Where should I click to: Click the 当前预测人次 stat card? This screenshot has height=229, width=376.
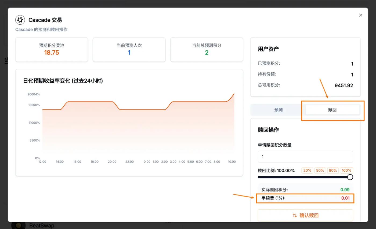tap(129, 50)
